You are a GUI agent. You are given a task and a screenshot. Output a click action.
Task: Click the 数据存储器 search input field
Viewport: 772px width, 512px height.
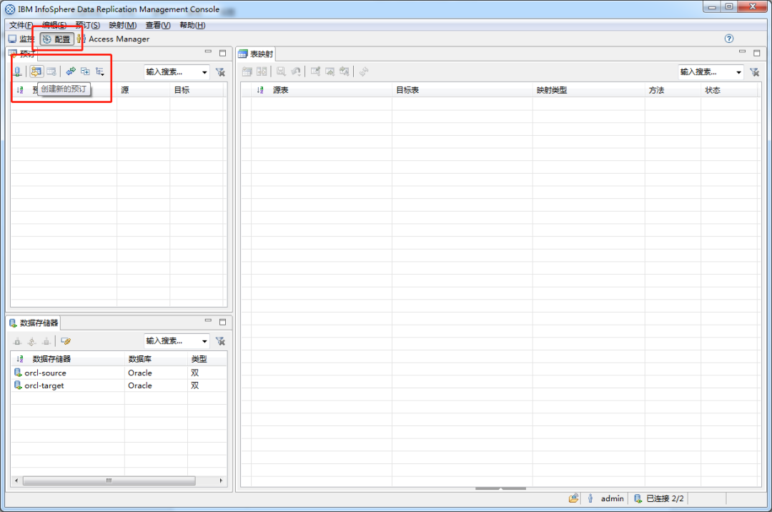(172, 340)
